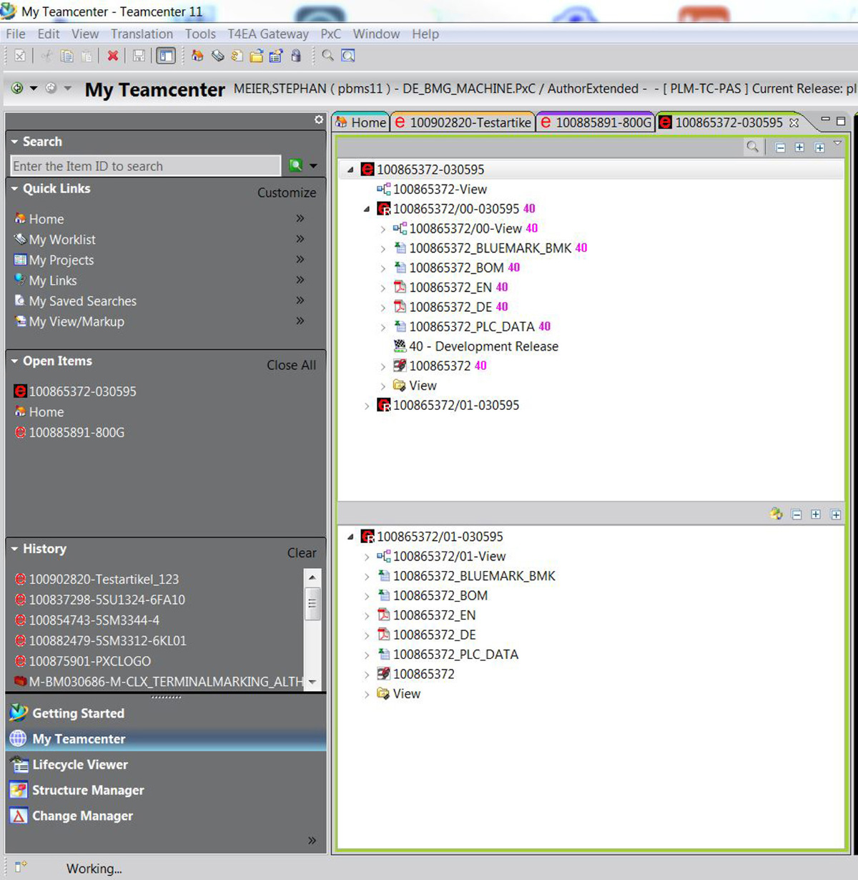This screenshot has height=880, width=858.
Task: Click Close All in Open Items
Action: (x=291, y=365)
